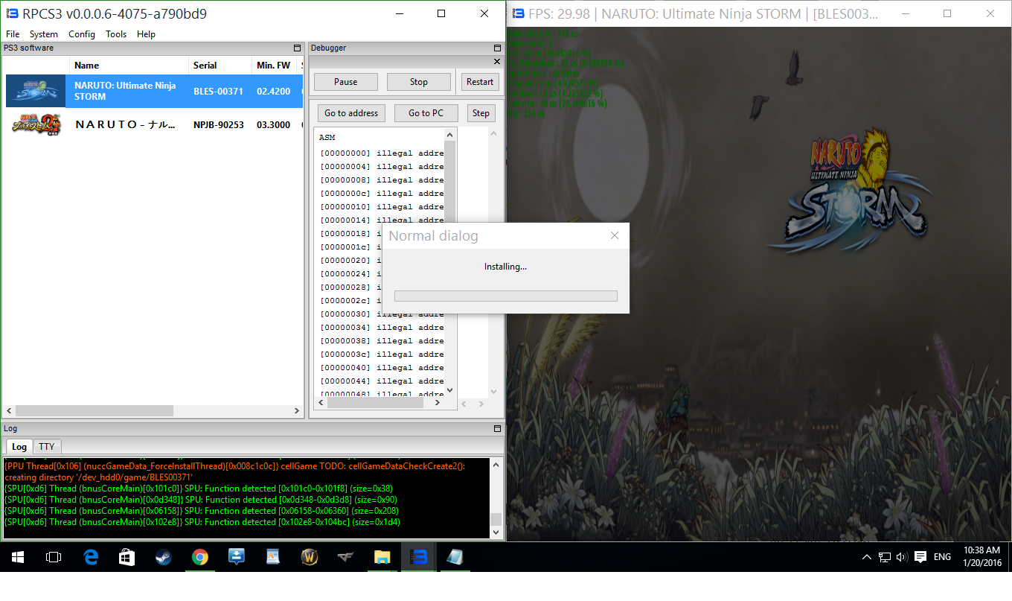
Task: Click RPCS3 taskbar icon
Action: tap(419, 557)
